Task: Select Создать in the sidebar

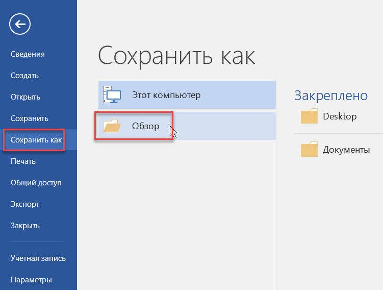Action: click(x=24, y=76)
